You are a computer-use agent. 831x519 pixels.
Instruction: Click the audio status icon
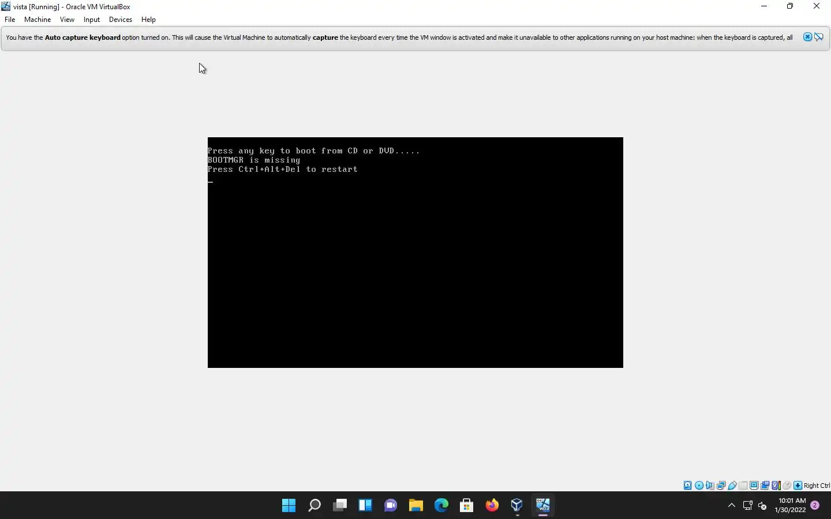(x=710, y=486)
